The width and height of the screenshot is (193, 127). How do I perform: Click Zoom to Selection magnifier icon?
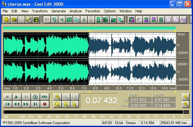57,104
